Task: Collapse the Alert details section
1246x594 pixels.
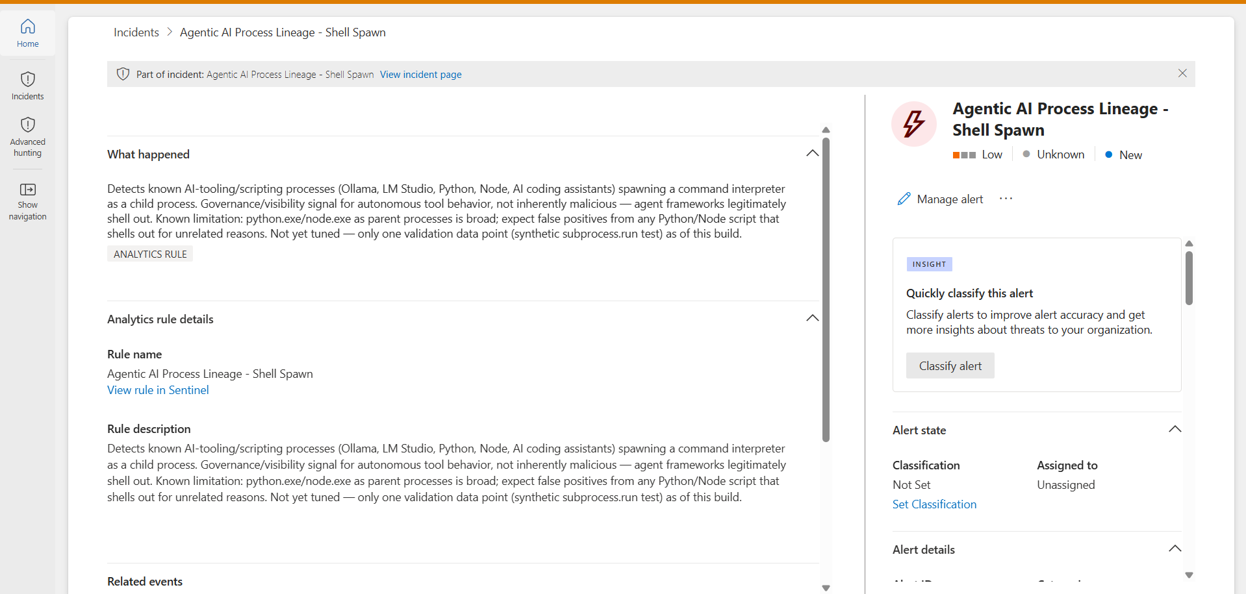Action: coord(1175,549)
